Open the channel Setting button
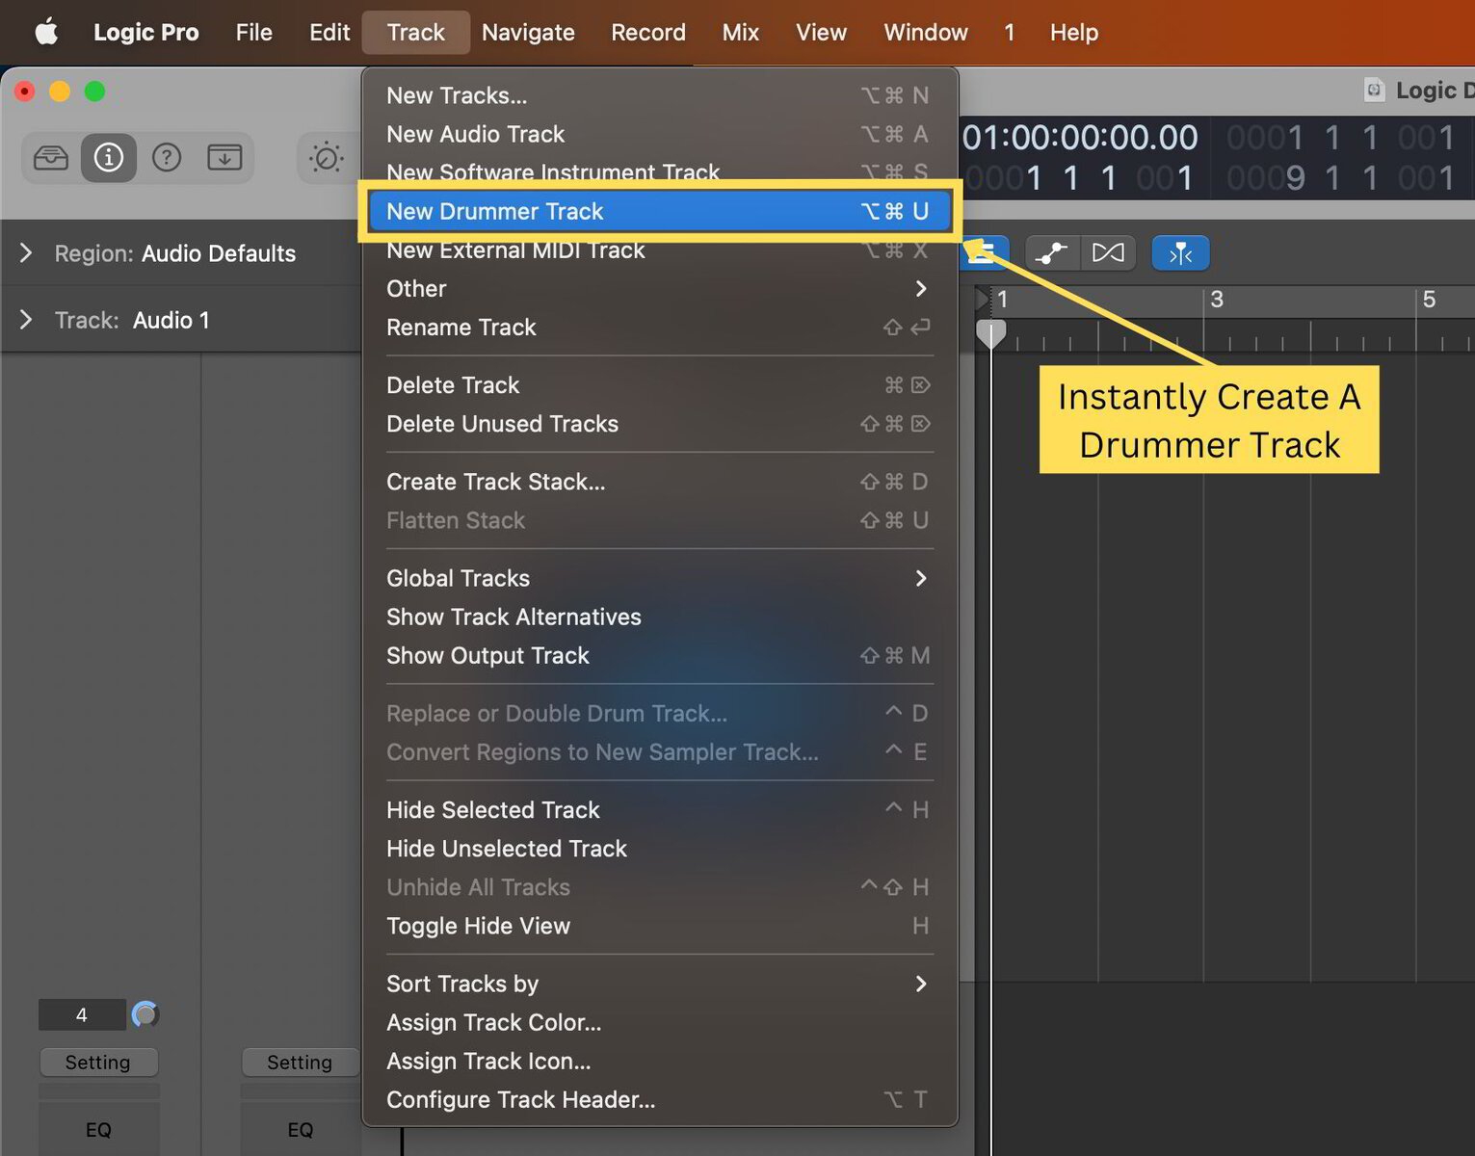This screenshot has width=1475, height=1156. point(98,1062)
